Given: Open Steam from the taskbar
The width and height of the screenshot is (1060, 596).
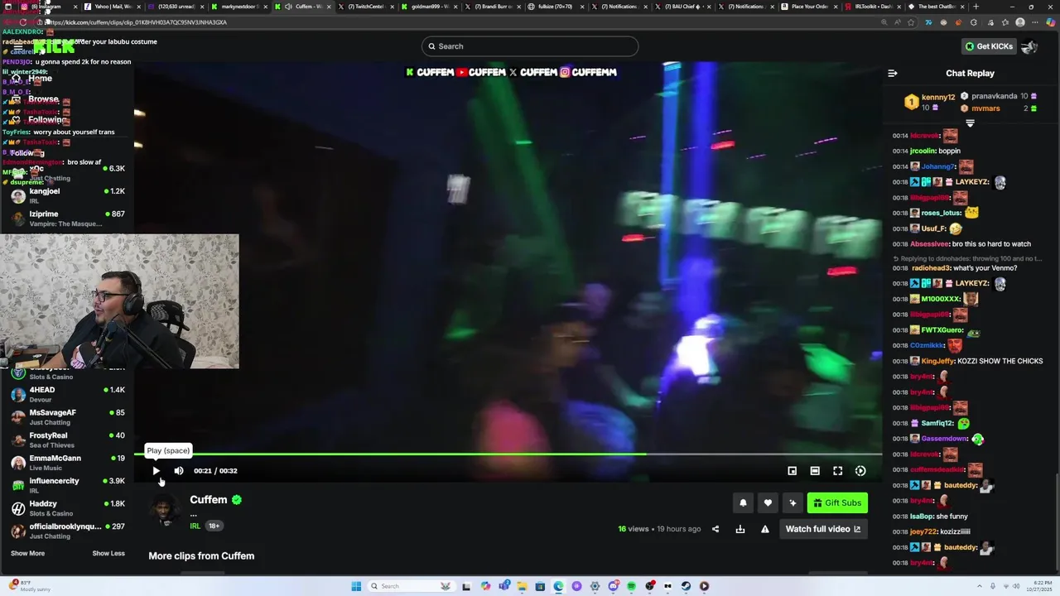Looking at the screenshot, I should pos(686,586).
